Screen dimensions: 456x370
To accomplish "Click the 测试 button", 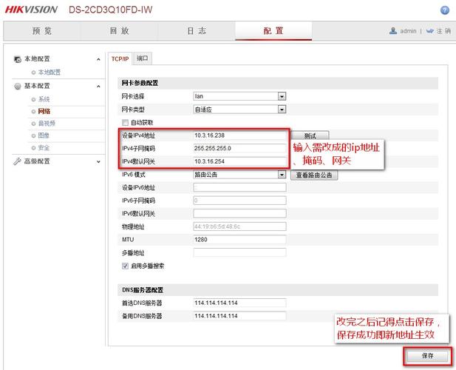I will (x=310, y=135).
